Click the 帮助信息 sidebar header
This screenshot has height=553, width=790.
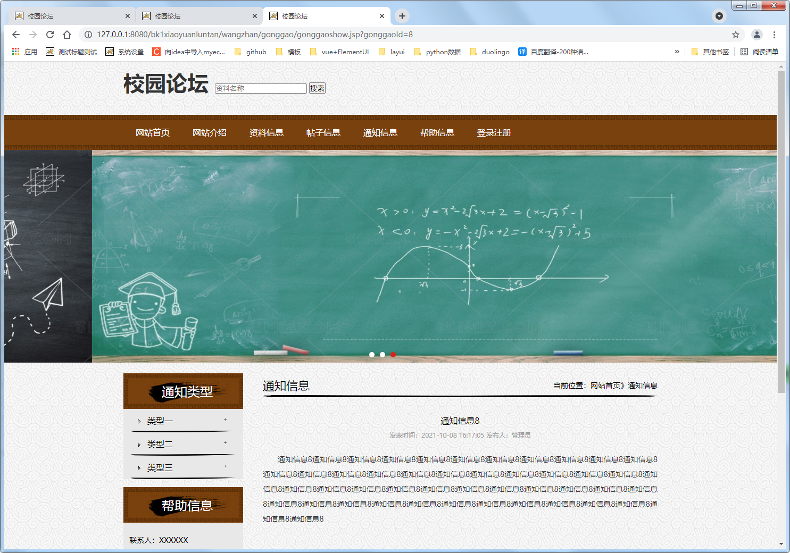pyautogui.click(x=183, y=505)
